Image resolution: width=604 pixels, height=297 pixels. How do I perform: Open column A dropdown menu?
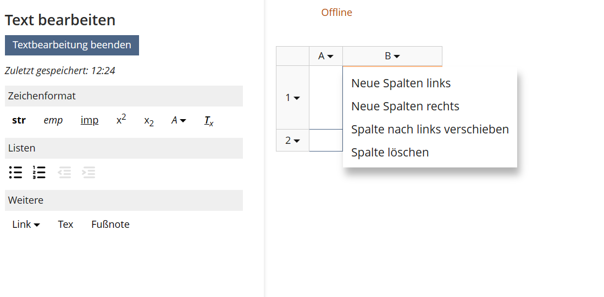(x=326, y=56)
